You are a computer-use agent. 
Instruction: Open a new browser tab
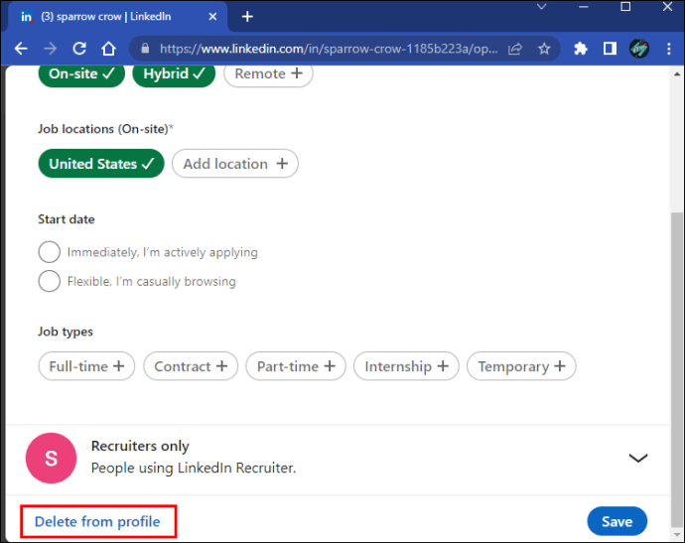[247, 17]
